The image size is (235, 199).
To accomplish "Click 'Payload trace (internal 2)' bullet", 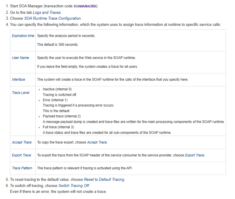I will click(x=62, y=116).
